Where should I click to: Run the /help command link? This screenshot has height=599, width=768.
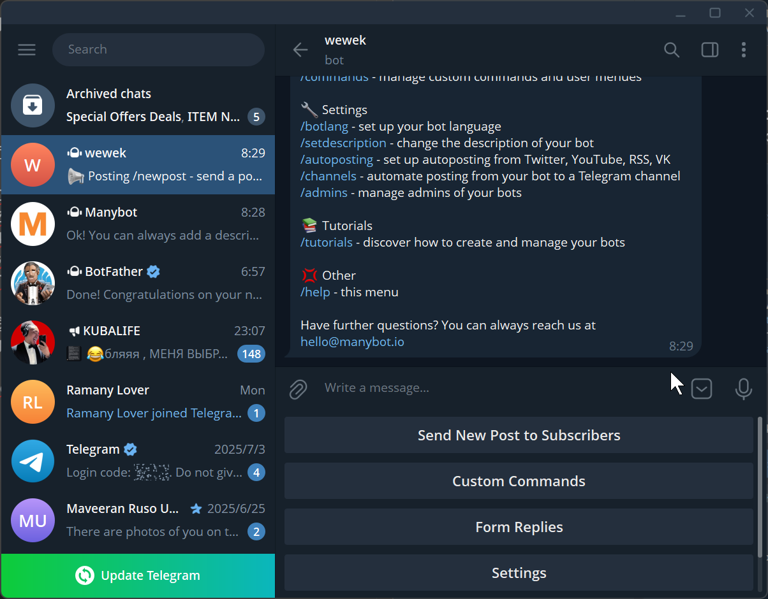315,292
